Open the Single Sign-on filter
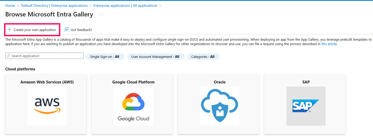 point(105,57)
